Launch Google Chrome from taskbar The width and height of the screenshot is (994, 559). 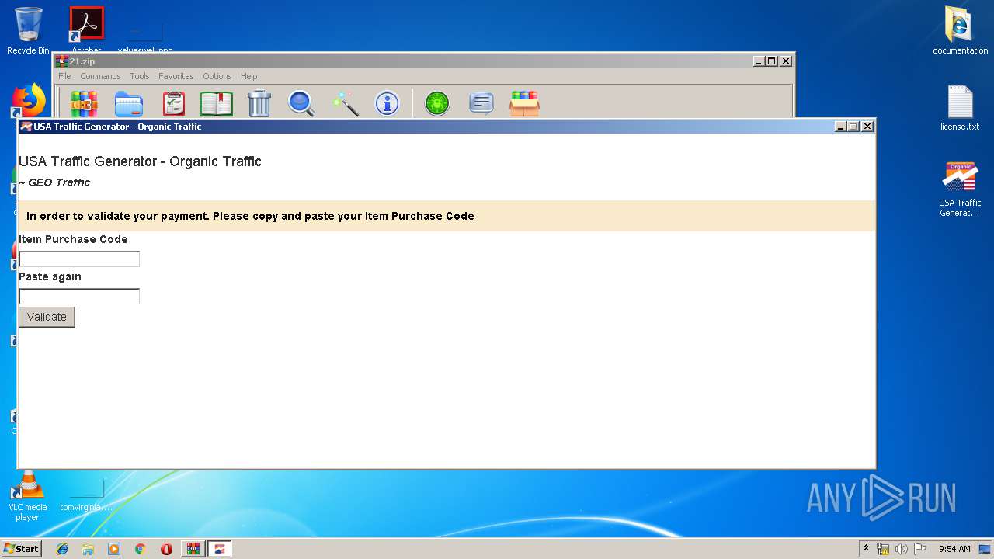(140, 549)
